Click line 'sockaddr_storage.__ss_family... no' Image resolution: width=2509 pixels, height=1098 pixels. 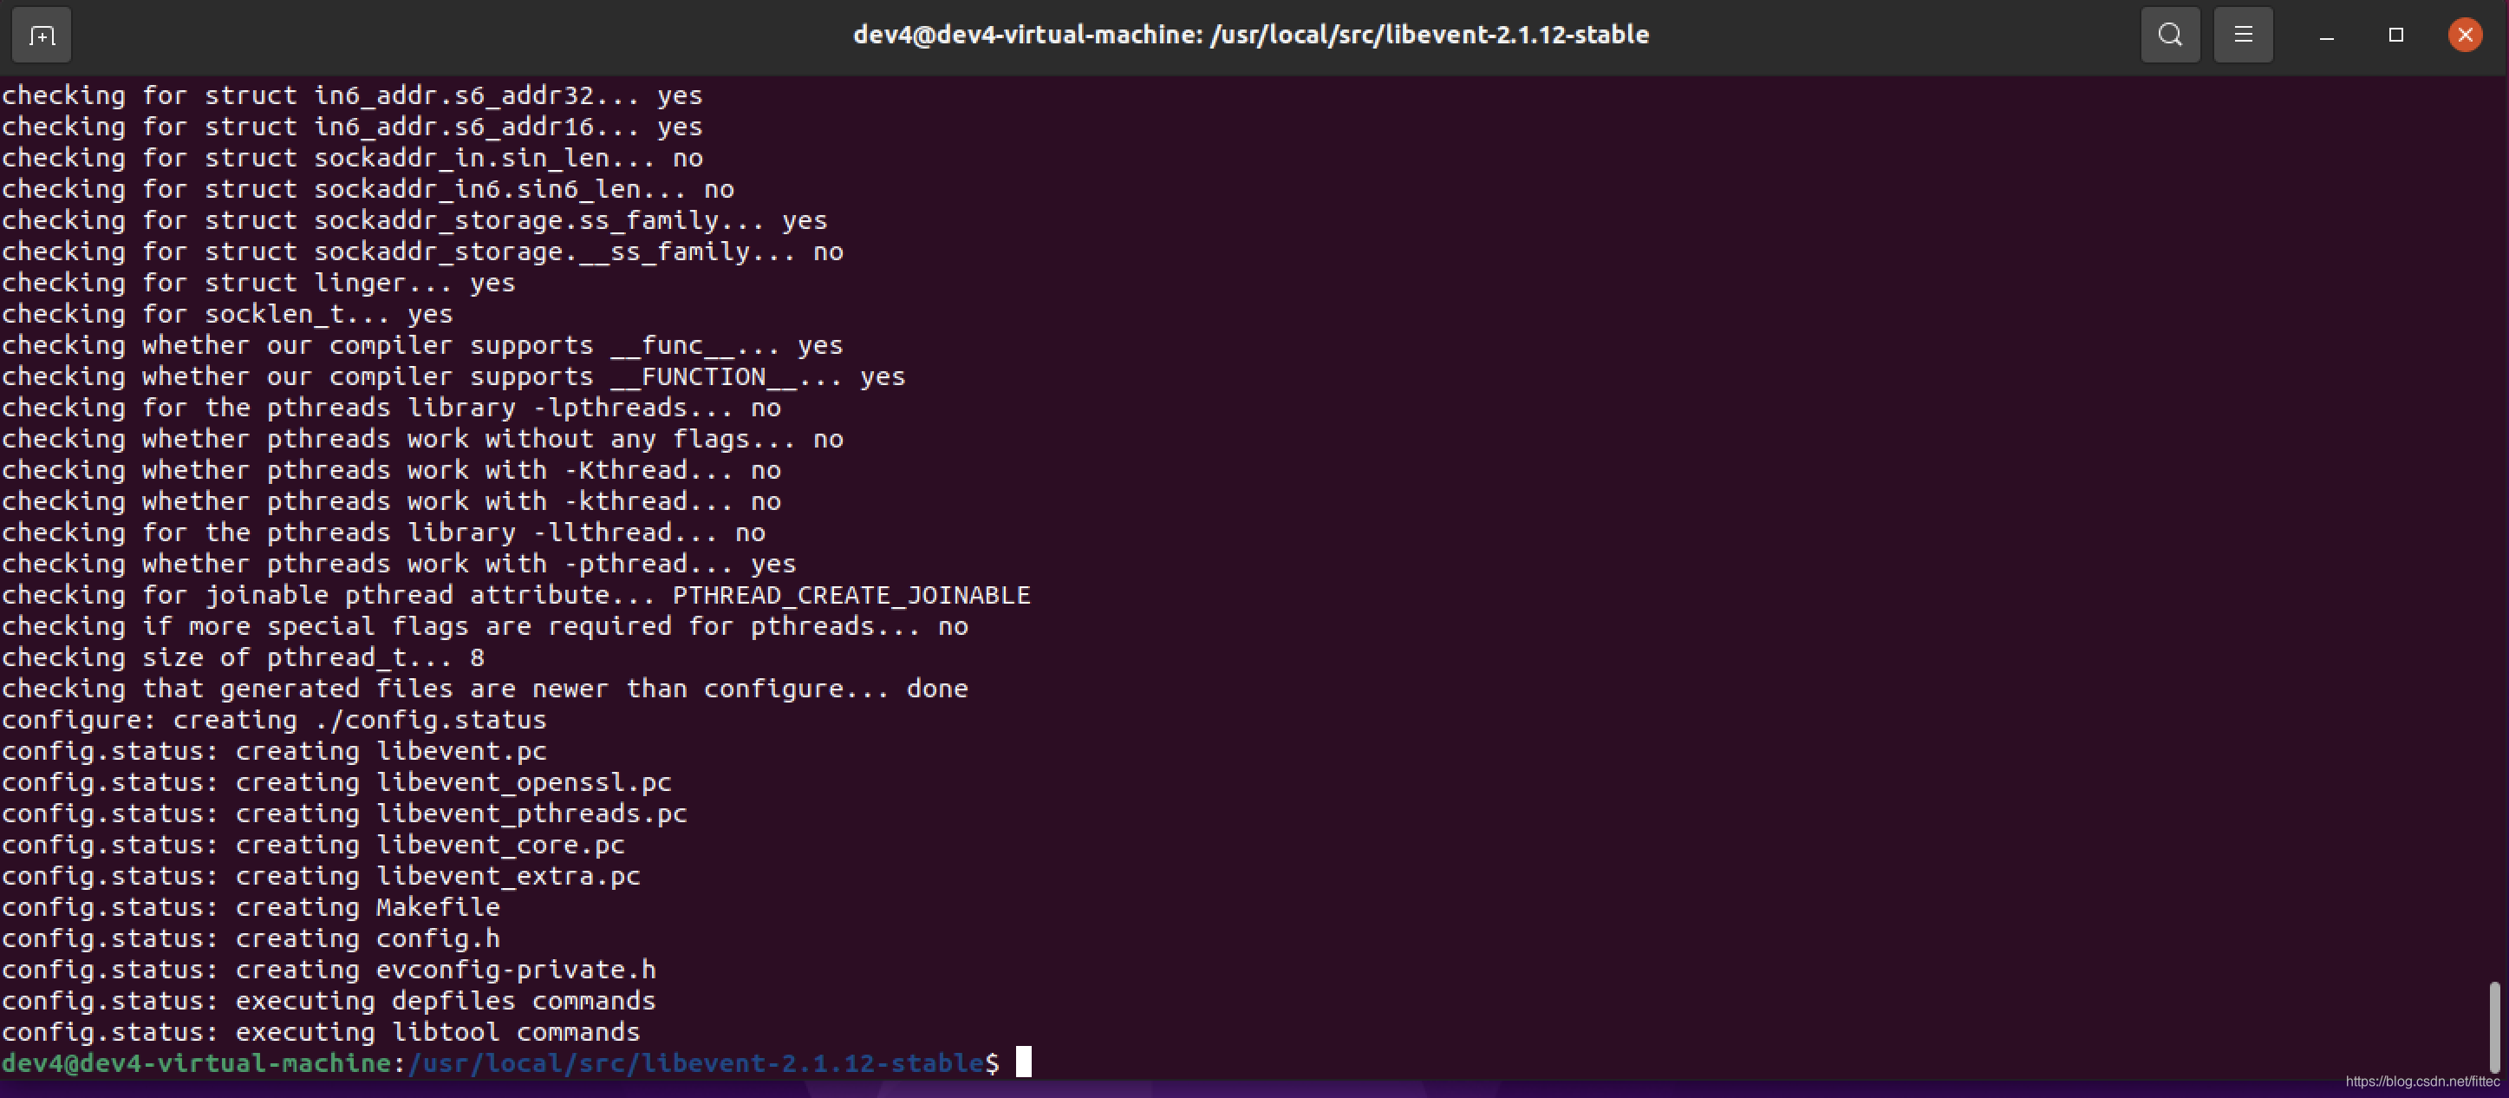click(421, 252)
